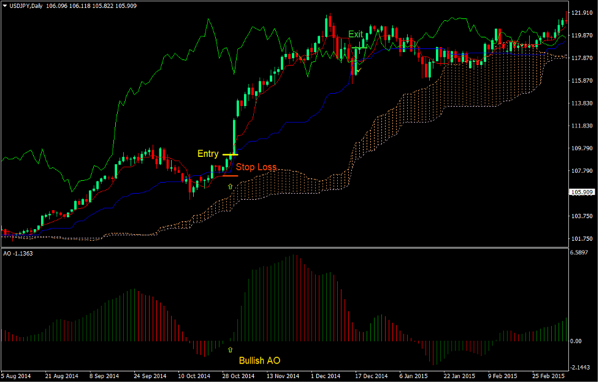
Task: Click the 6.5897 value on AO scale
Action: click(579, 252)
